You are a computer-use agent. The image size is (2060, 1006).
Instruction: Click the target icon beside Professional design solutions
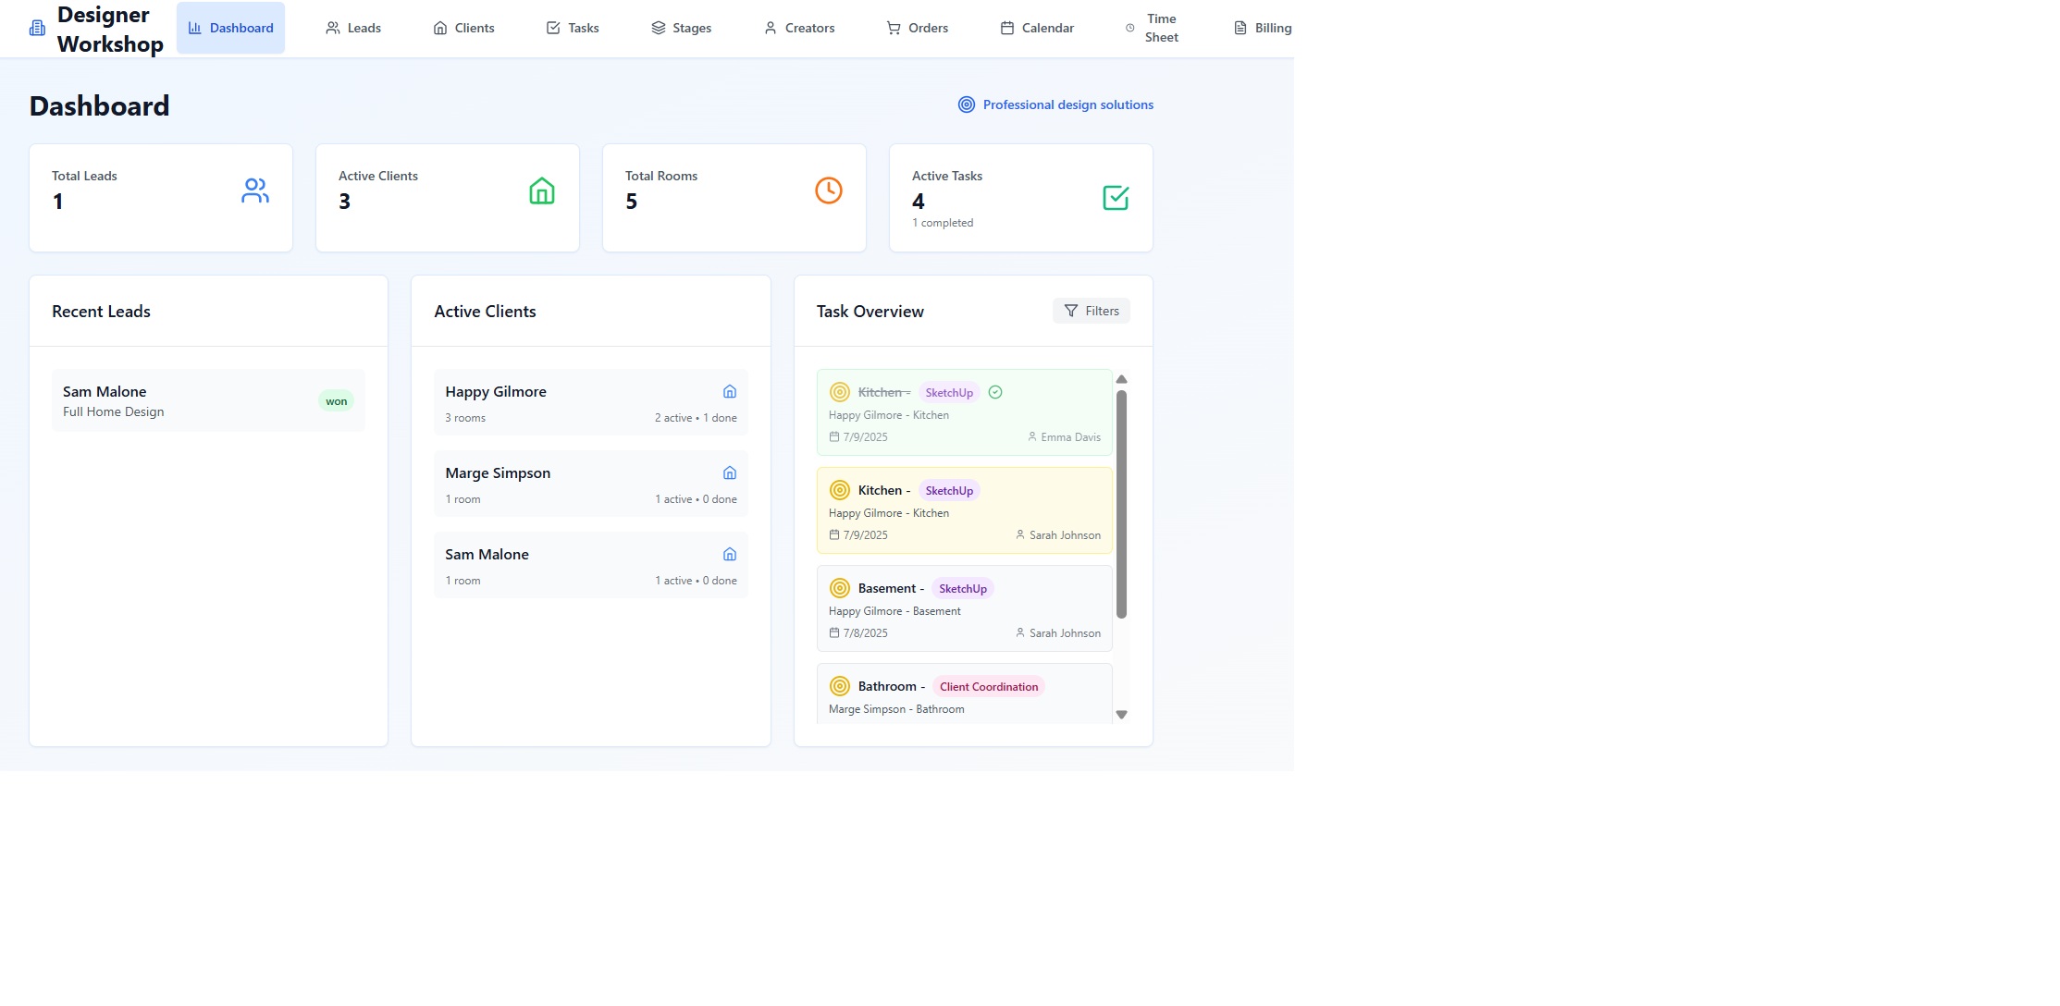click(x=966, y=105)
